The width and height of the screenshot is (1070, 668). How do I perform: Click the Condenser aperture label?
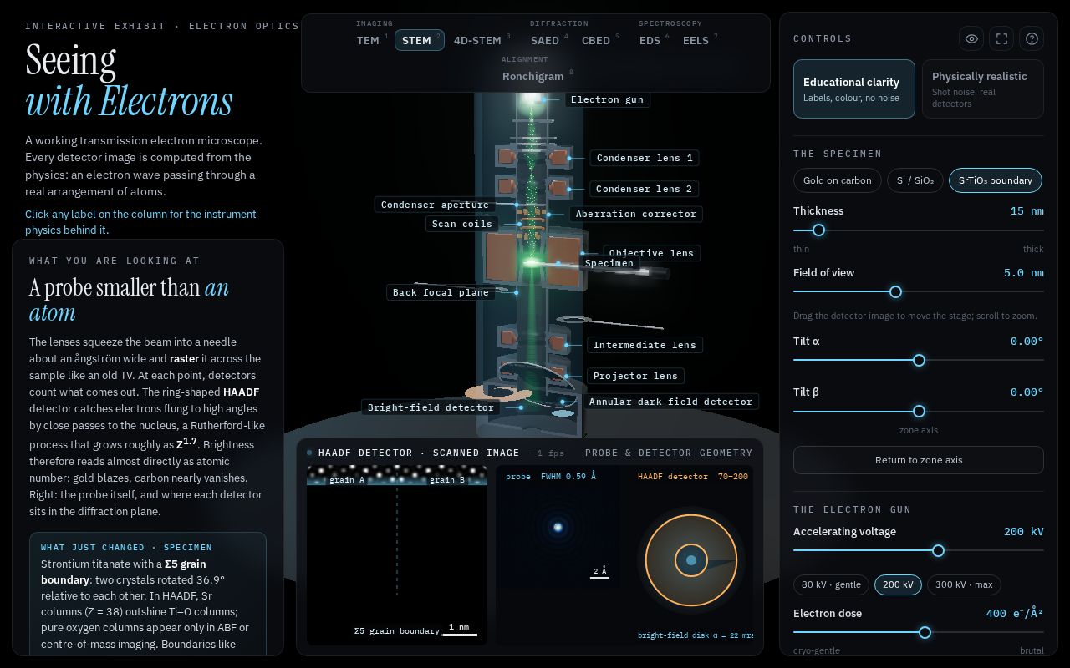click(435, 205)
